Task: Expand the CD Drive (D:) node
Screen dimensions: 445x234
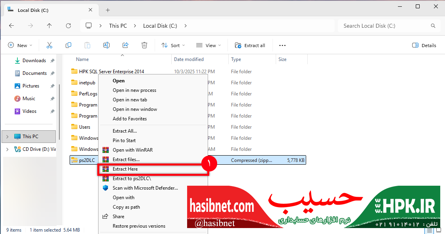Action: coord(7,149)
